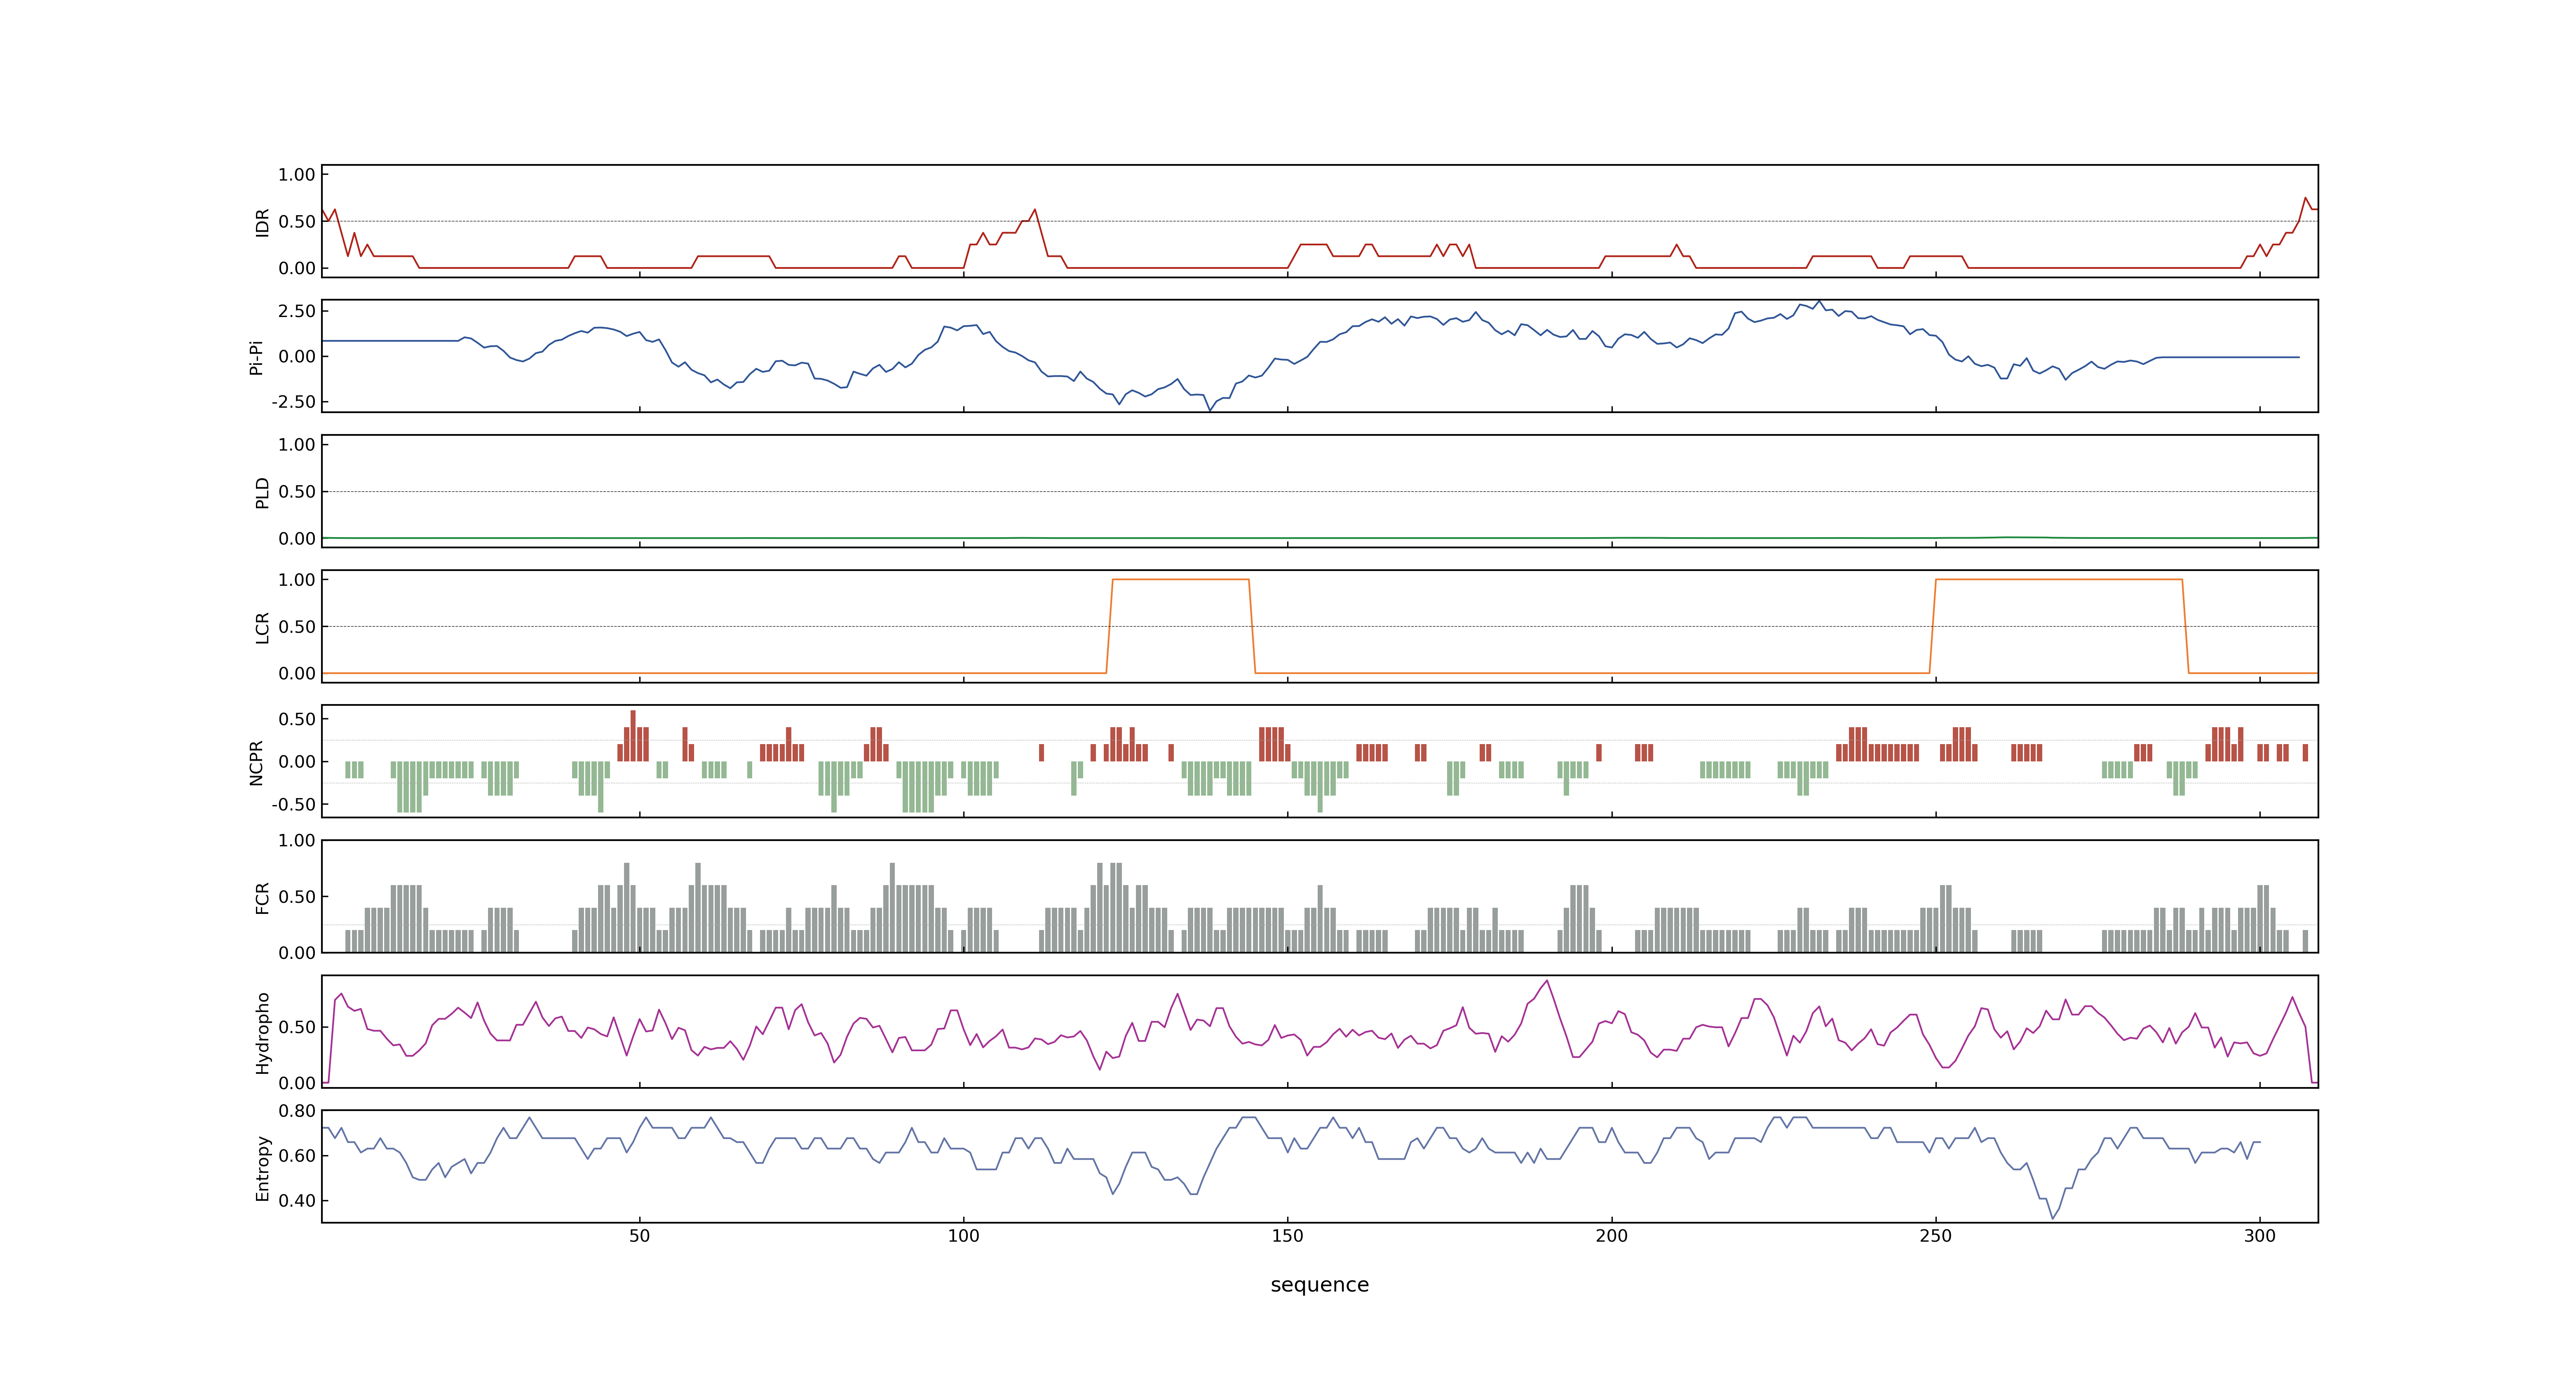Click the FCR y-axis label
The image size is (2576, 1374).
(x=263, y=898)
